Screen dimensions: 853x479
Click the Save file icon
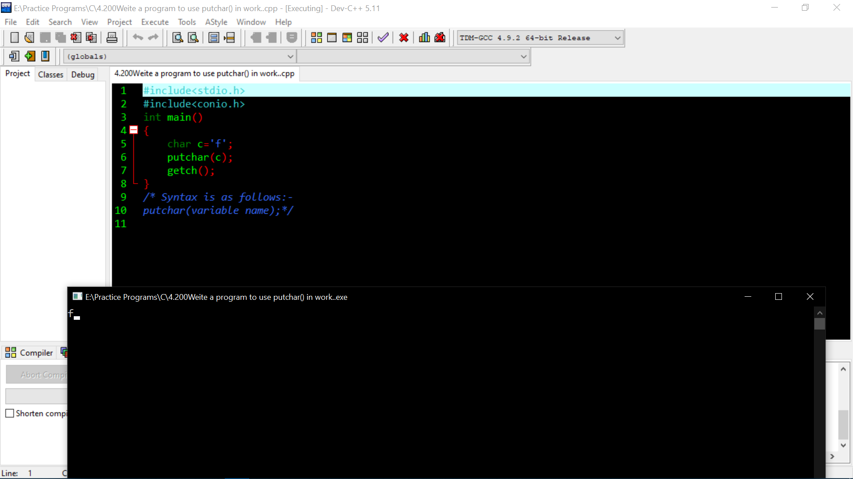pos(45,37)
